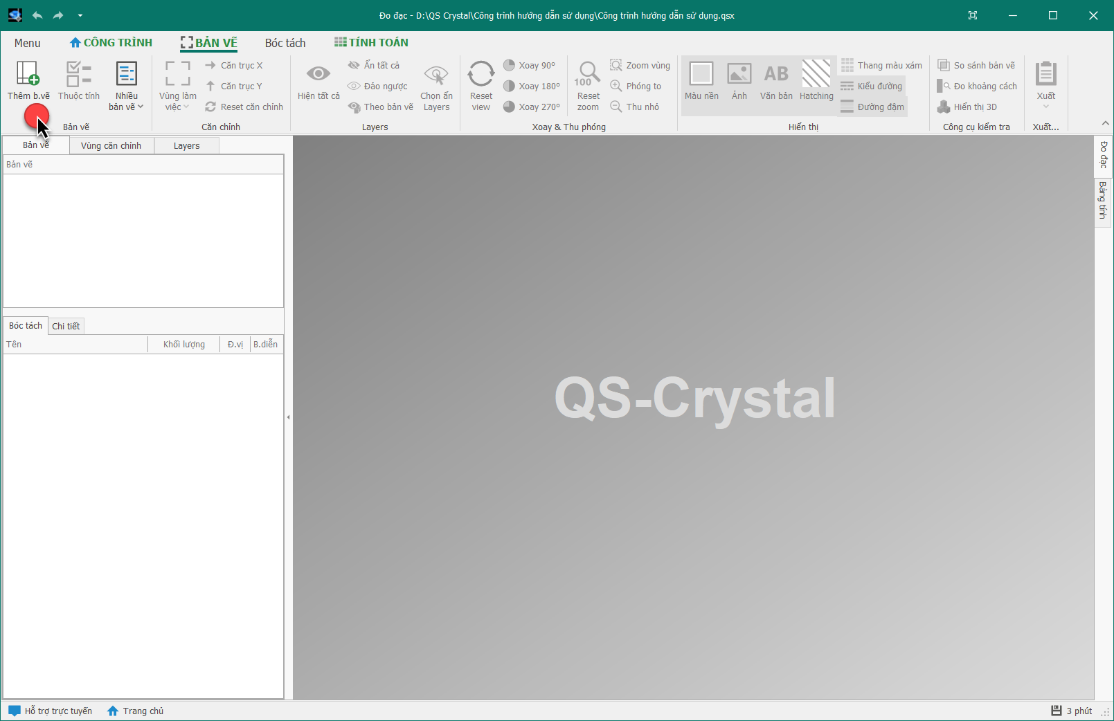Click Tên column header
This screenshot has height=721, width=1114.
(75, 344)
